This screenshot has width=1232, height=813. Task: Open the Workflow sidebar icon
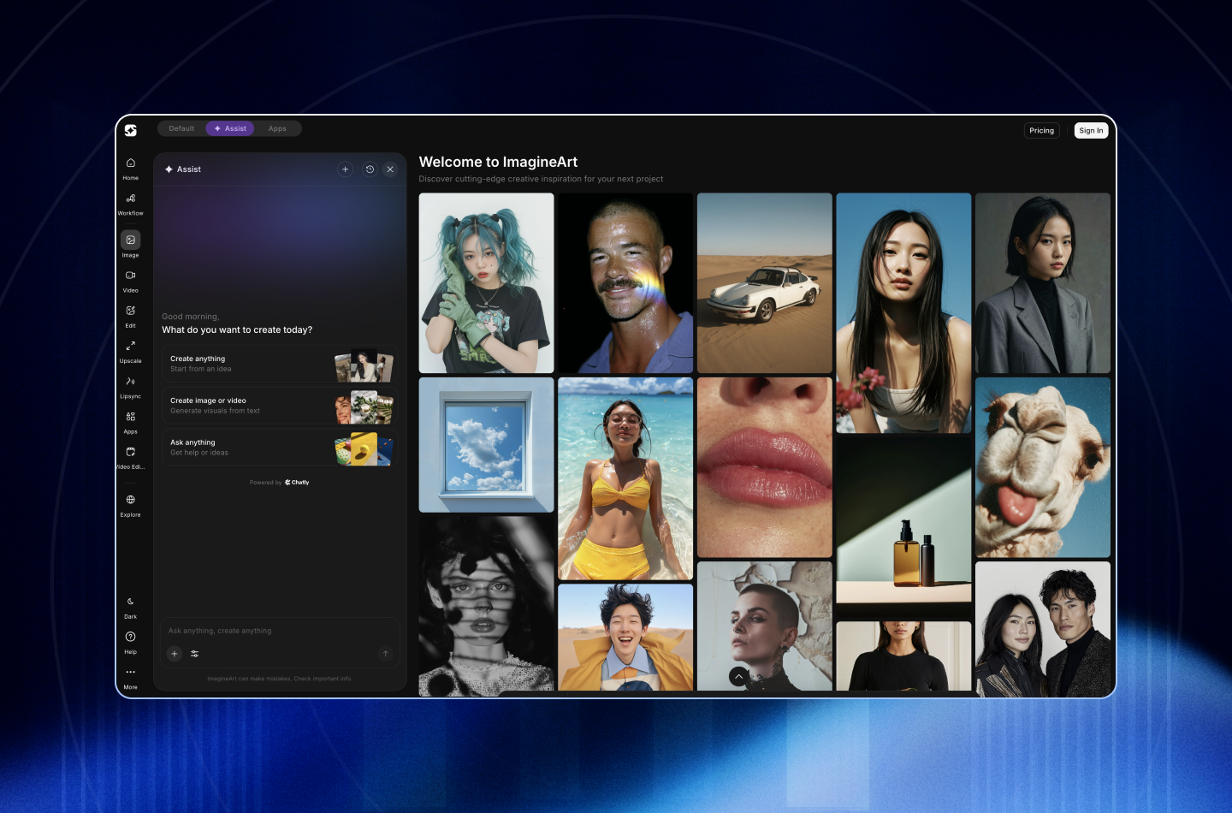130,199
